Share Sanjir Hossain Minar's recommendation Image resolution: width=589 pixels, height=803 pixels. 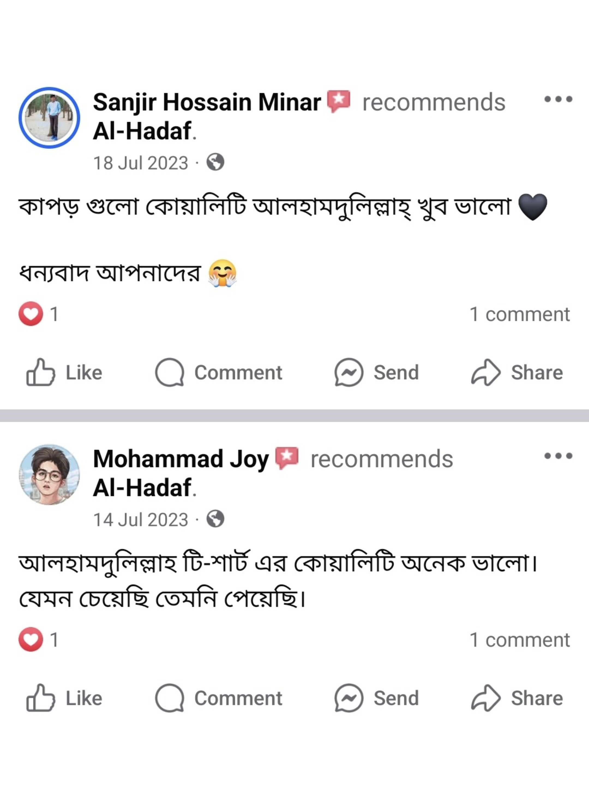pyautogui.click(x=517, y=373)
